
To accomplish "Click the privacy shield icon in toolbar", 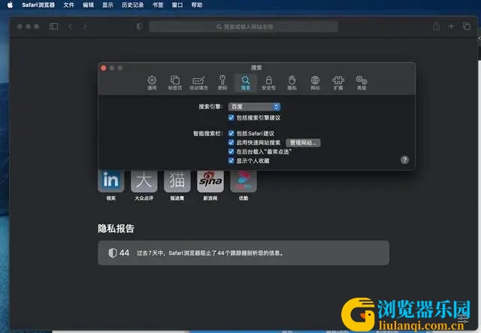I will [x=139, y=26].
